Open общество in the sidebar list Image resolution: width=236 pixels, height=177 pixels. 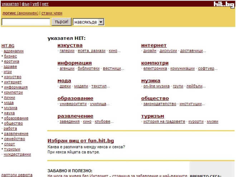pyautogui.click(x=13, y=123)
